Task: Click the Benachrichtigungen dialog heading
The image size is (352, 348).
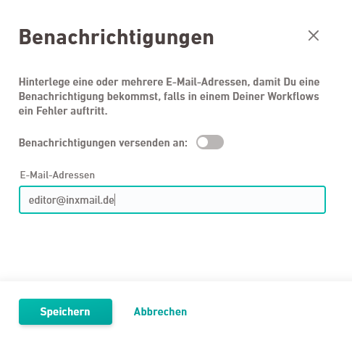Action: click(117, 37)
